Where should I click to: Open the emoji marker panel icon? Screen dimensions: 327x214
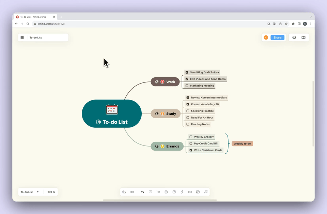(x=294, y=37)
